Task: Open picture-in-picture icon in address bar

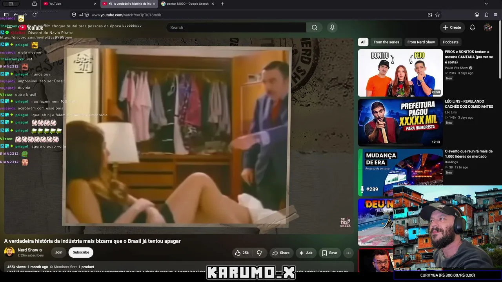Action: [x=430, y=15]
